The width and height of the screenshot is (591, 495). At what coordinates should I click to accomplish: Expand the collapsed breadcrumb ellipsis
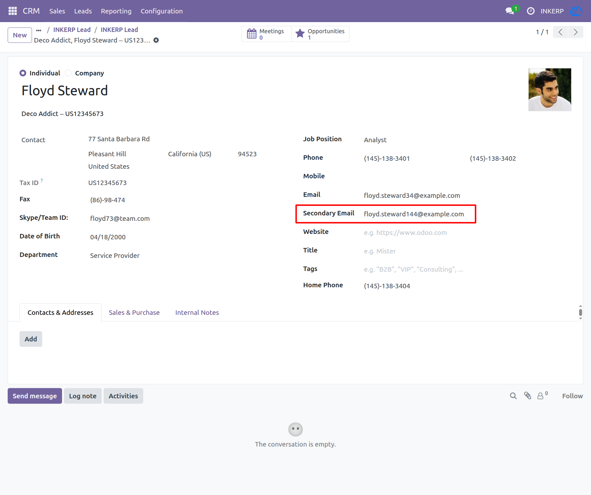click(39, 30)
